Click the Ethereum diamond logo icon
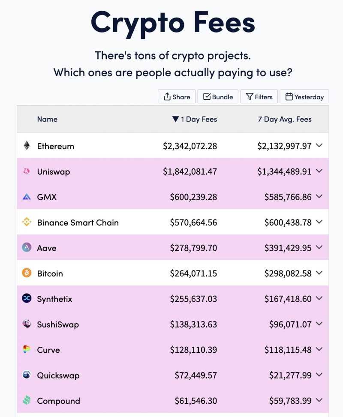 coord(27,146)
